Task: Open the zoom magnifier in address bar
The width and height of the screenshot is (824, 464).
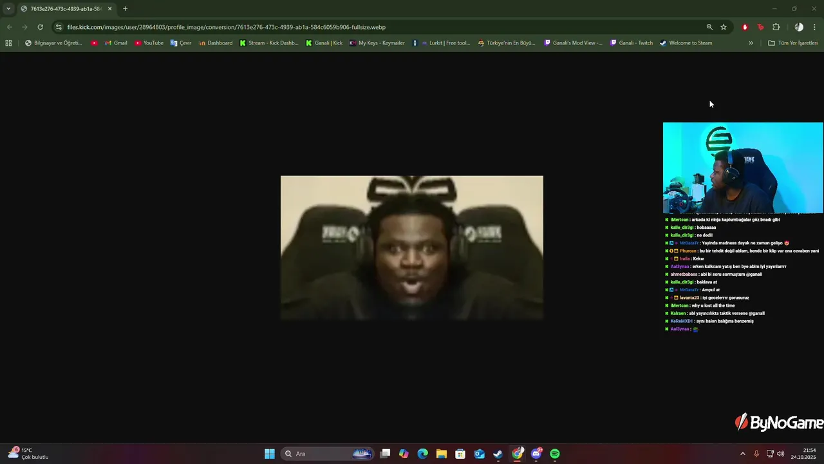Action: [709, 27]
